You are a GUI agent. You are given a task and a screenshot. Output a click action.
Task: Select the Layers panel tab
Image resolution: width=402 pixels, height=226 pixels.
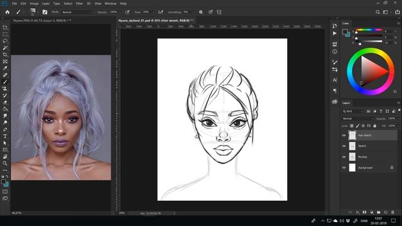(346, 103)
